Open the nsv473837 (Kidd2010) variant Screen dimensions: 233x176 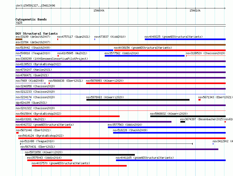tap(110, 37)
